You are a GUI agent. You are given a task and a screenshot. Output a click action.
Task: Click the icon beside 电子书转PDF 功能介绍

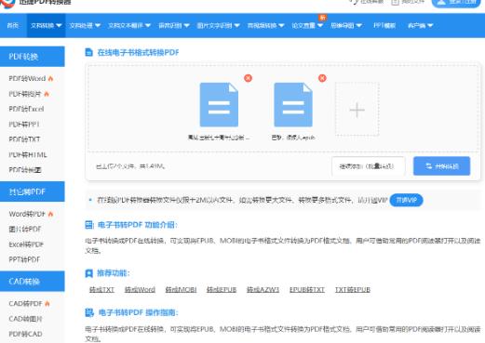[x=89, y=225]
